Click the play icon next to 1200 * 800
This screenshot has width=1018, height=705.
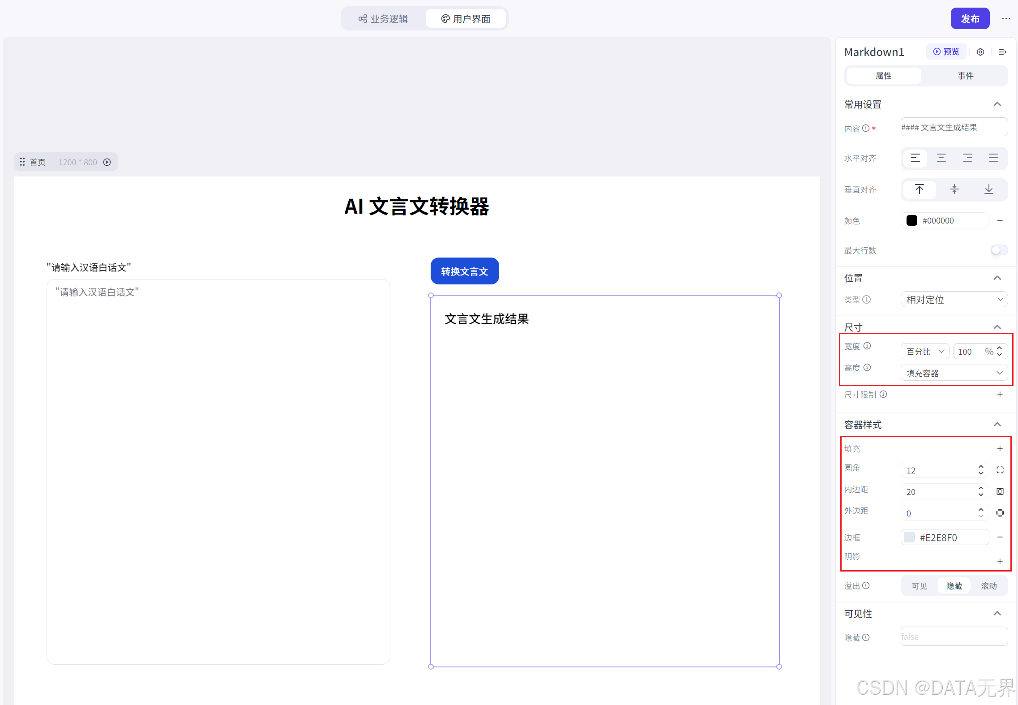point(107,162)
